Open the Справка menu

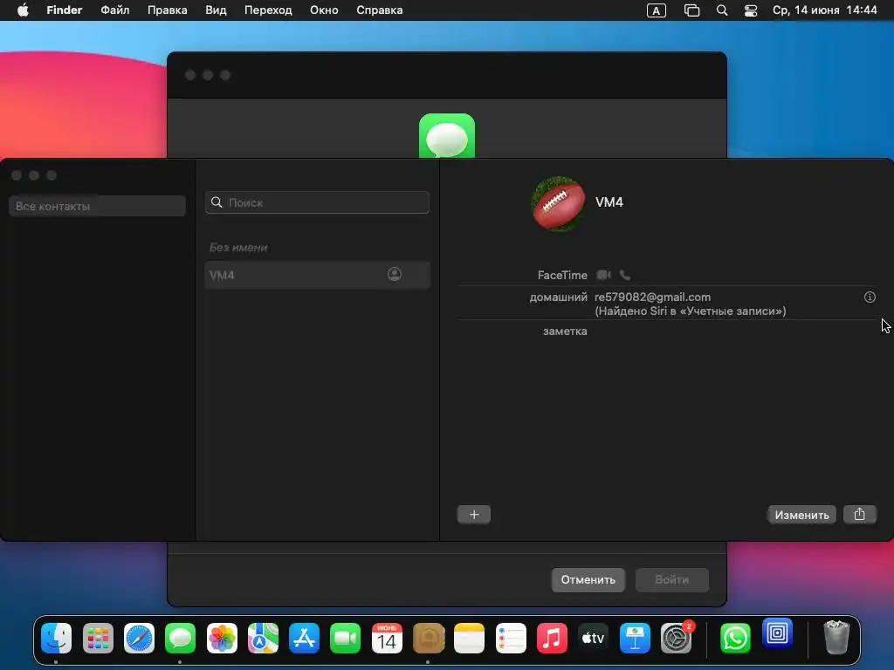coord(379,10)
